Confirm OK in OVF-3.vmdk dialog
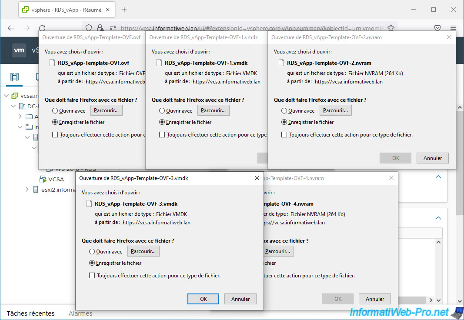 pos(203,299)
